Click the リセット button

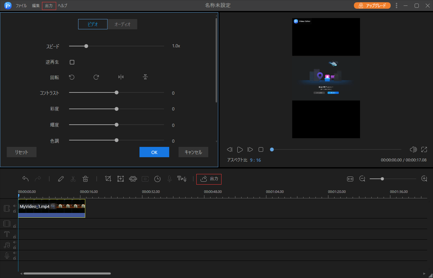(22, 152)
